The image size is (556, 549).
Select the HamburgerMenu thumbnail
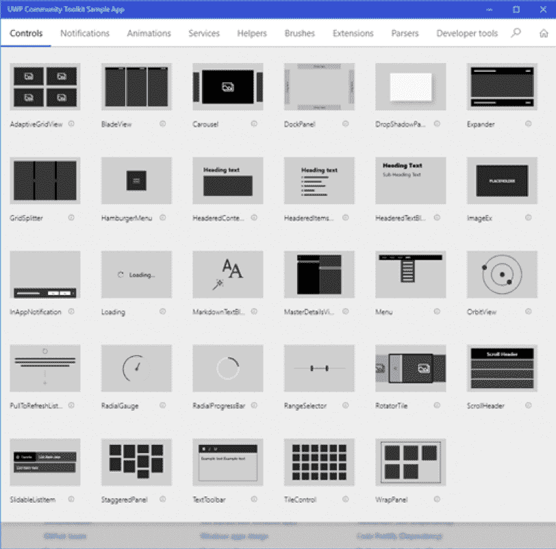(x=136, y=181)
